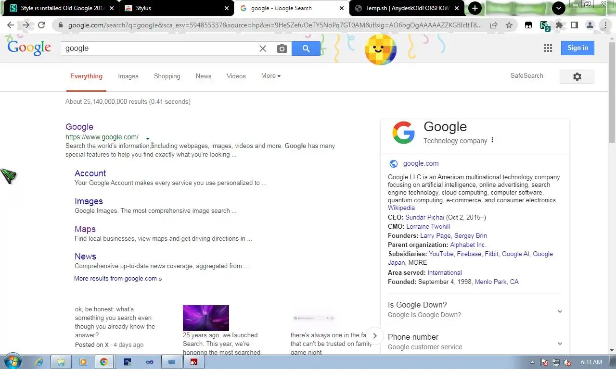The width and height of the screenshot is (616, 369).
Task: Reload the current page
Action: click(x=41, y=25)
